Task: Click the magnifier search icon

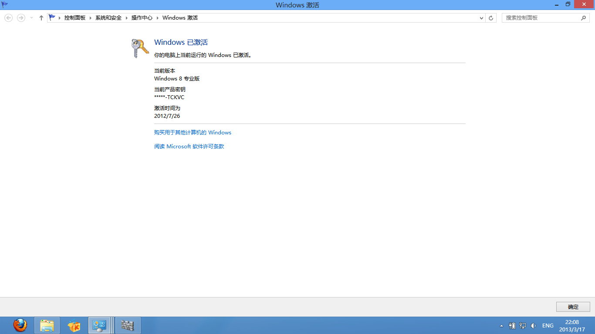Action: click(584, 18)
